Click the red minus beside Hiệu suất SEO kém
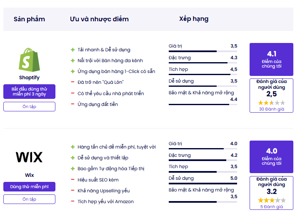Screen dimensions: 295x214 (72, 179)
